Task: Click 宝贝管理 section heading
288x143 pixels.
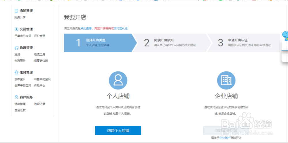Action: (26, 73)
